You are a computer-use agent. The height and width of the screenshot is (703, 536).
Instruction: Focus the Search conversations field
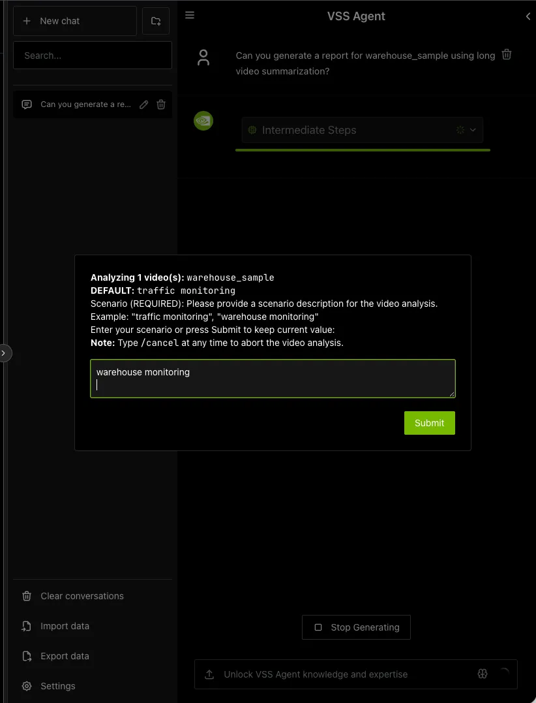pos(93,55)
